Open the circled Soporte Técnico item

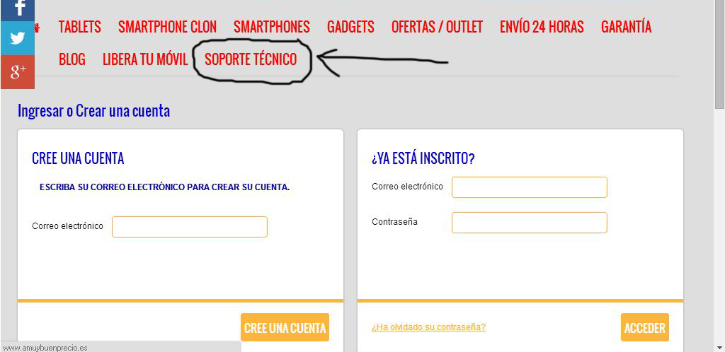pyautogui.click(x=251, y=59)
